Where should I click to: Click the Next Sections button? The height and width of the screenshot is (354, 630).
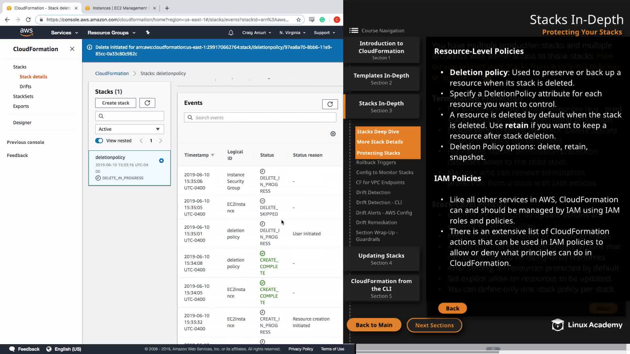pyautogui.click(x=434, y=325)
